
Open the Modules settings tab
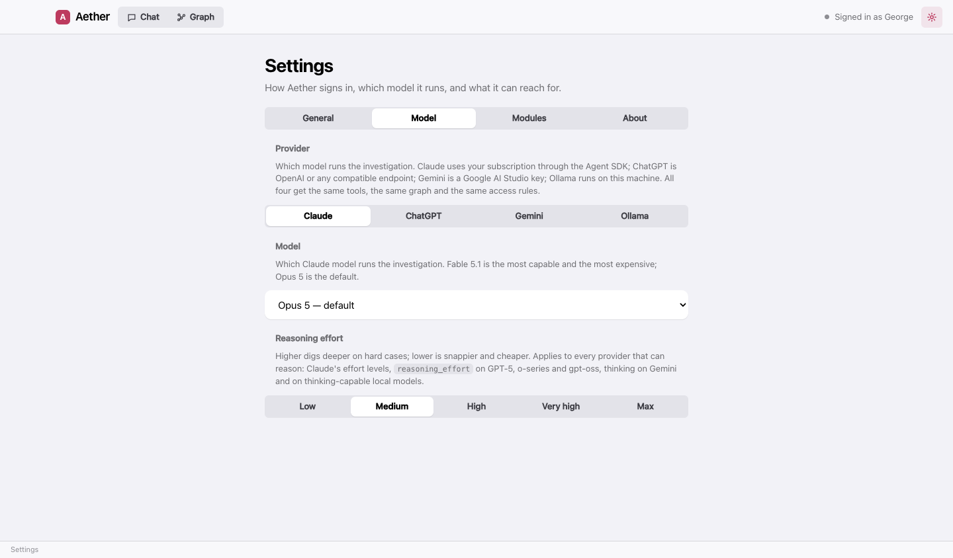[x=529, y=118]
